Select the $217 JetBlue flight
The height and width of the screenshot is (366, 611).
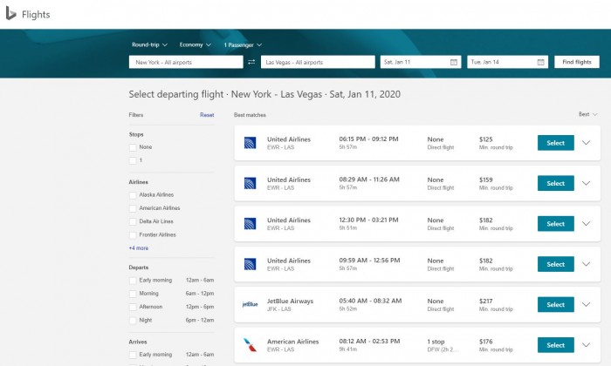556,304
